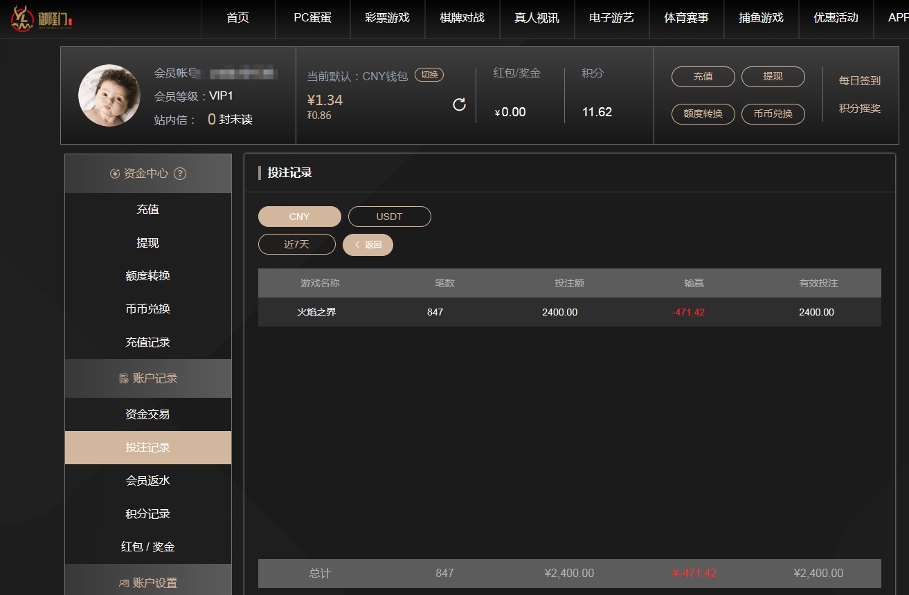This screenshot has height=595, width=909.
Task: Open 捕鱼游戏 in the top navigation
Action: point(761,18)
